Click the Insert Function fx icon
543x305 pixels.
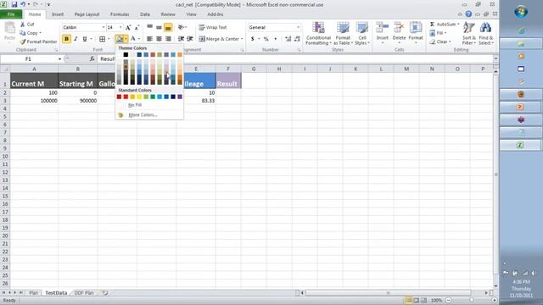pyautogui.click(x=92, y=58)
